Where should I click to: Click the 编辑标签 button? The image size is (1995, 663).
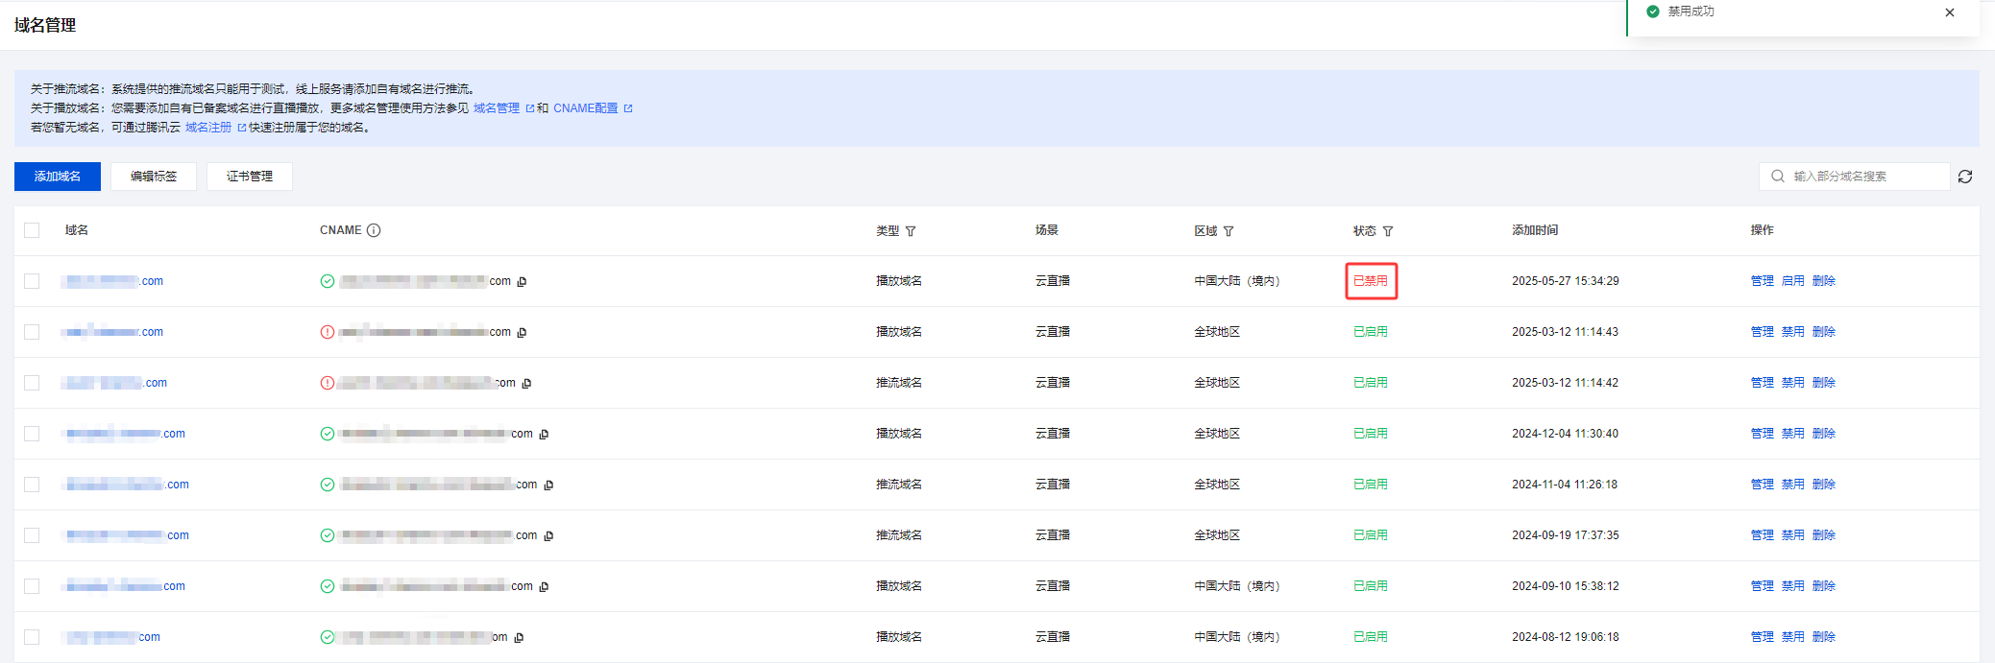(154, 177)
